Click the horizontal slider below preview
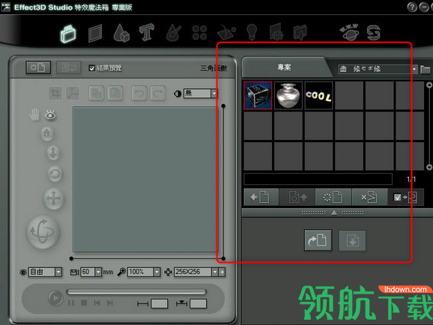 (x=147, y=259)
